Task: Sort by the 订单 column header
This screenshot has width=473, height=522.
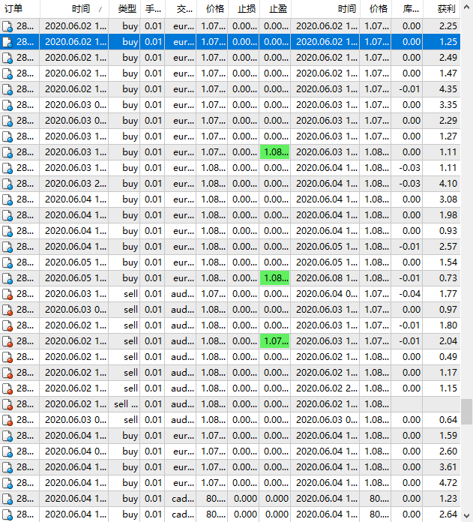Action: (x=19, y=9)
